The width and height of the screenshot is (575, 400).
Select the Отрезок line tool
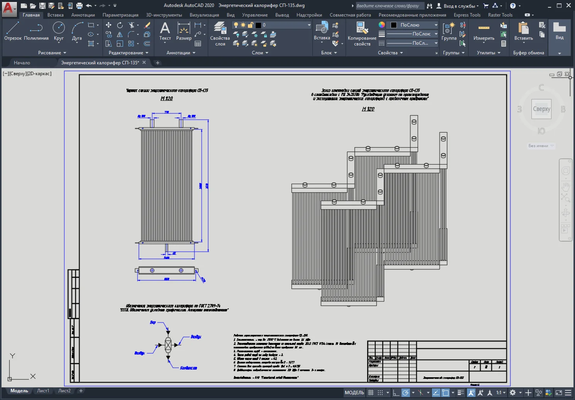click(13, 31)
